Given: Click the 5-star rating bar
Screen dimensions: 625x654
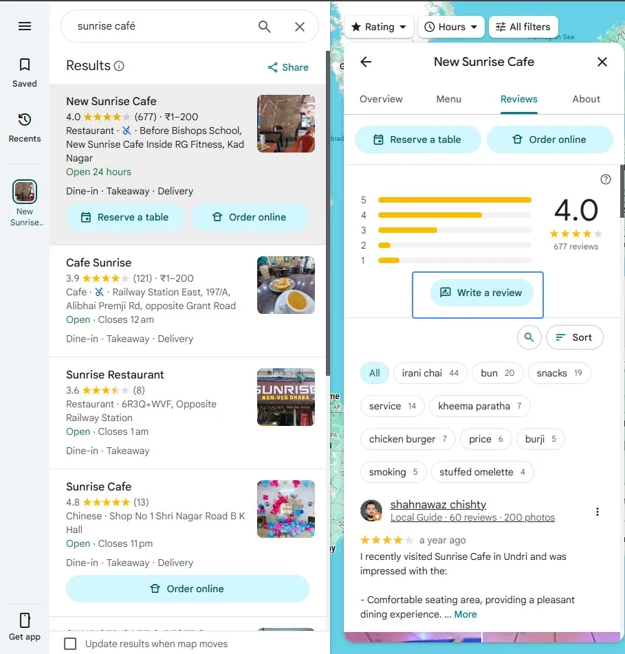Looking at the screenshot, I should pos(454,199).
